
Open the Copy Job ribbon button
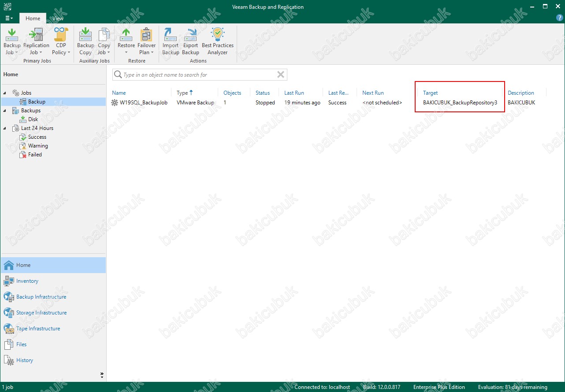pos(104,41)
